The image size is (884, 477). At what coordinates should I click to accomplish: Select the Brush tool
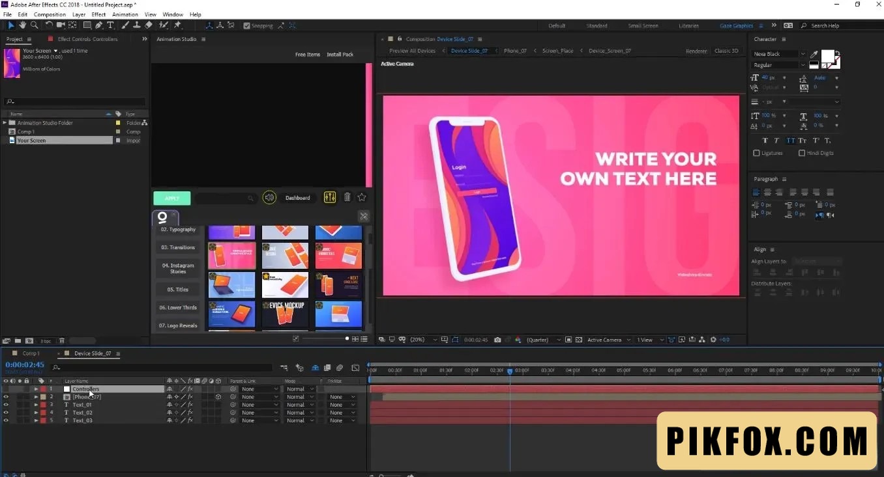[125, 25]
